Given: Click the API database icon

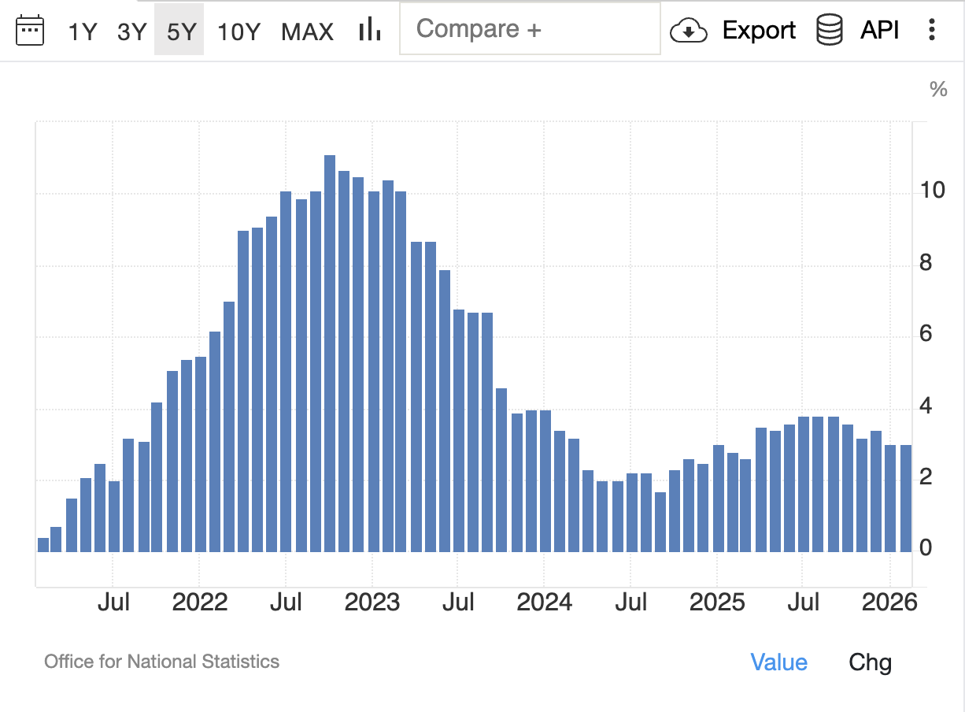Looking at the screenshot, I should [830, 30].
